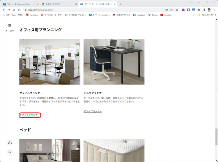
Task: Open the Facebook bookmark
Action: coord(139,15)
